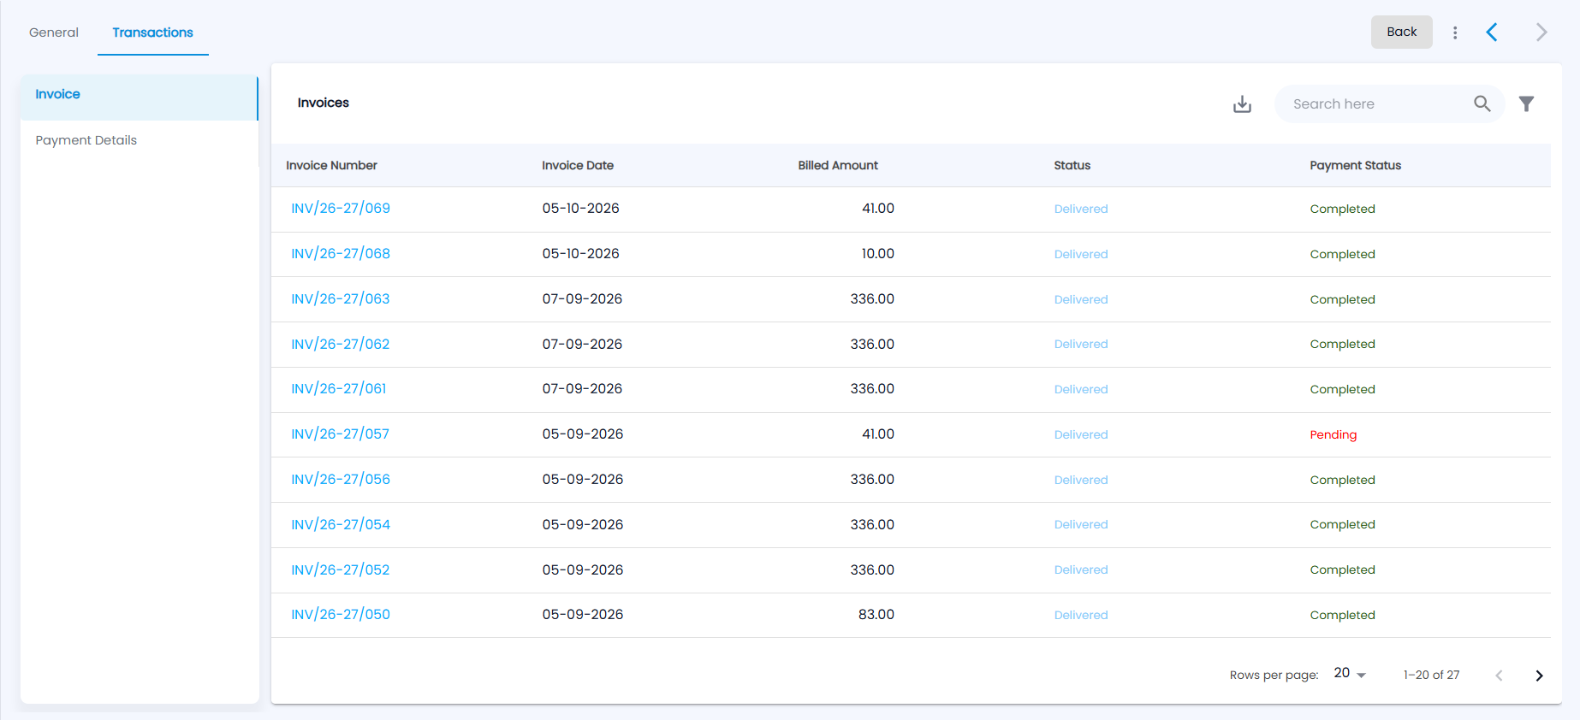Open invoice INV/26-27/069
This screenshot has height=720, width=1580.
[x=341, y=209]
